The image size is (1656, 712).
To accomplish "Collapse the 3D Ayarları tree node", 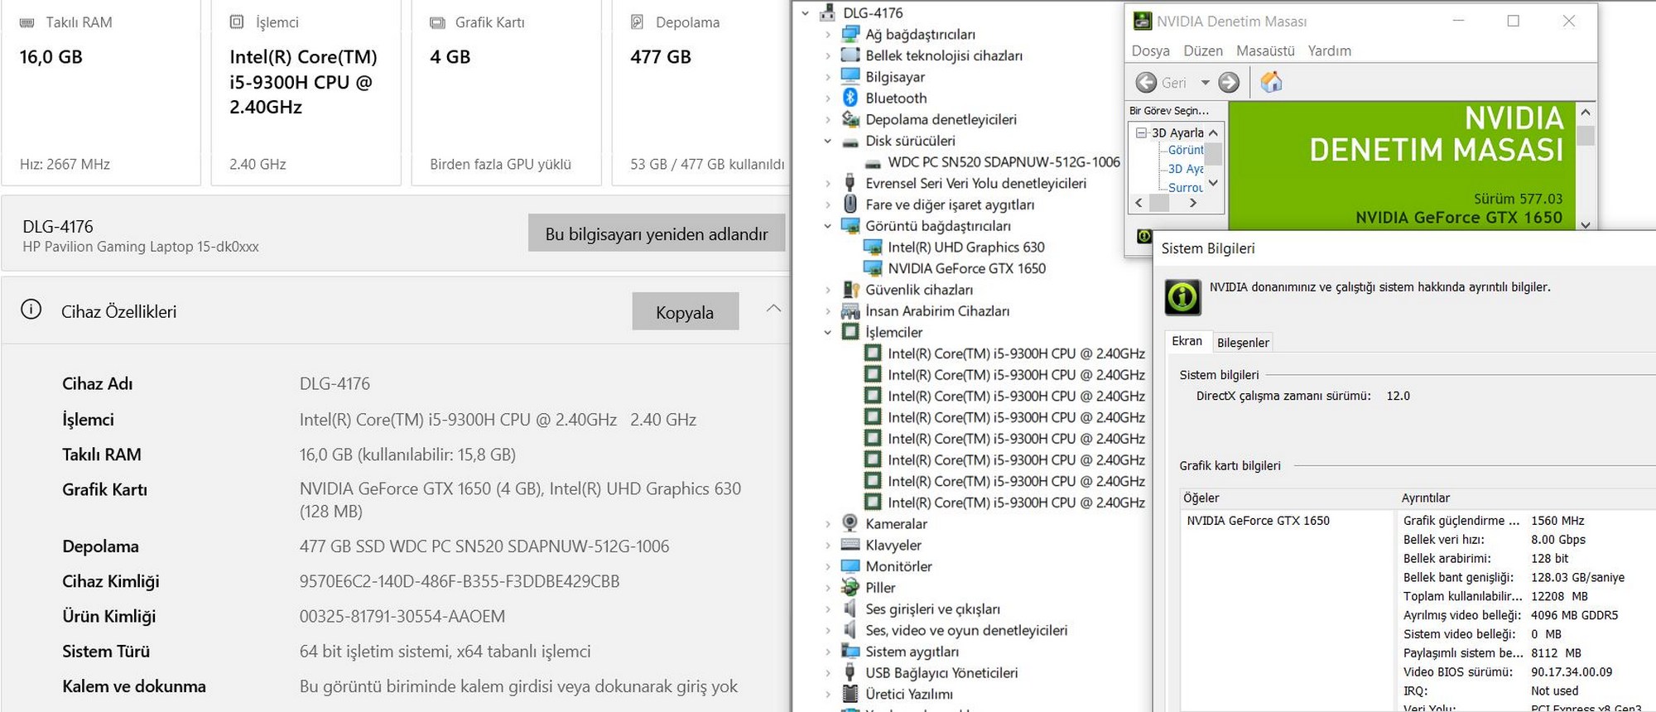I will 1142,132.
